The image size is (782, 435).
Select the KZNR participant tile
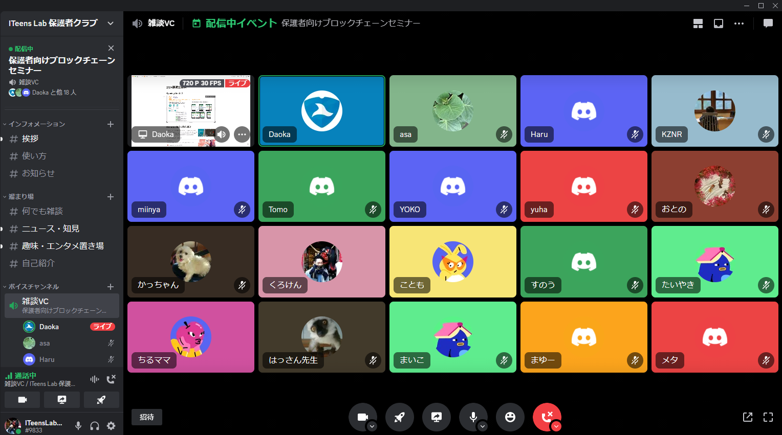pyautogui.click(x=715, y=111)
